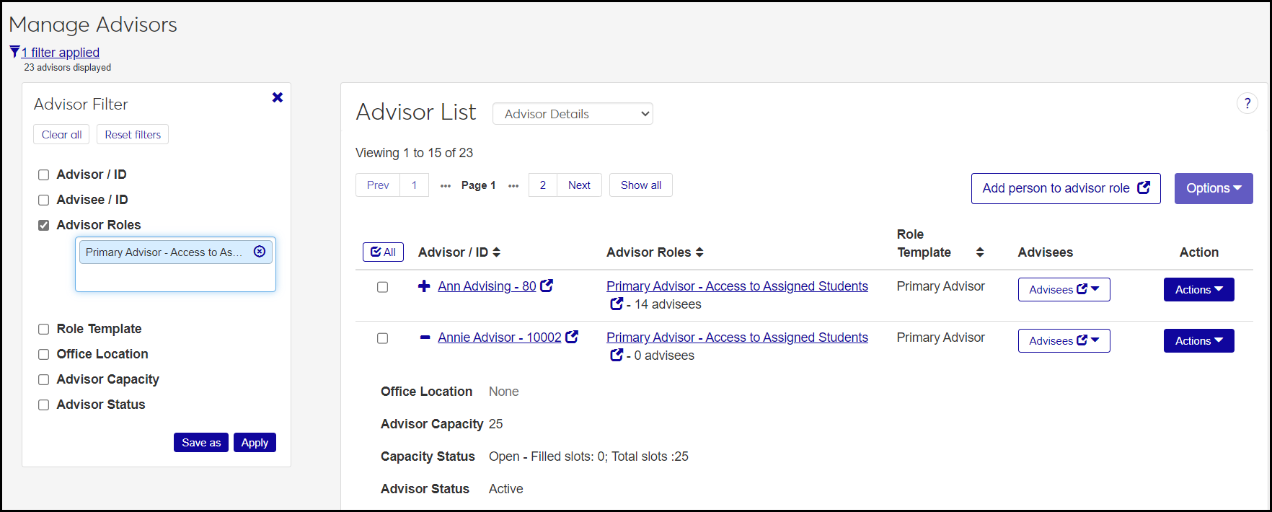Enable the Office Location filter checkbox
The width and height of the screenshot is (1272, 512).
point(44,354)
